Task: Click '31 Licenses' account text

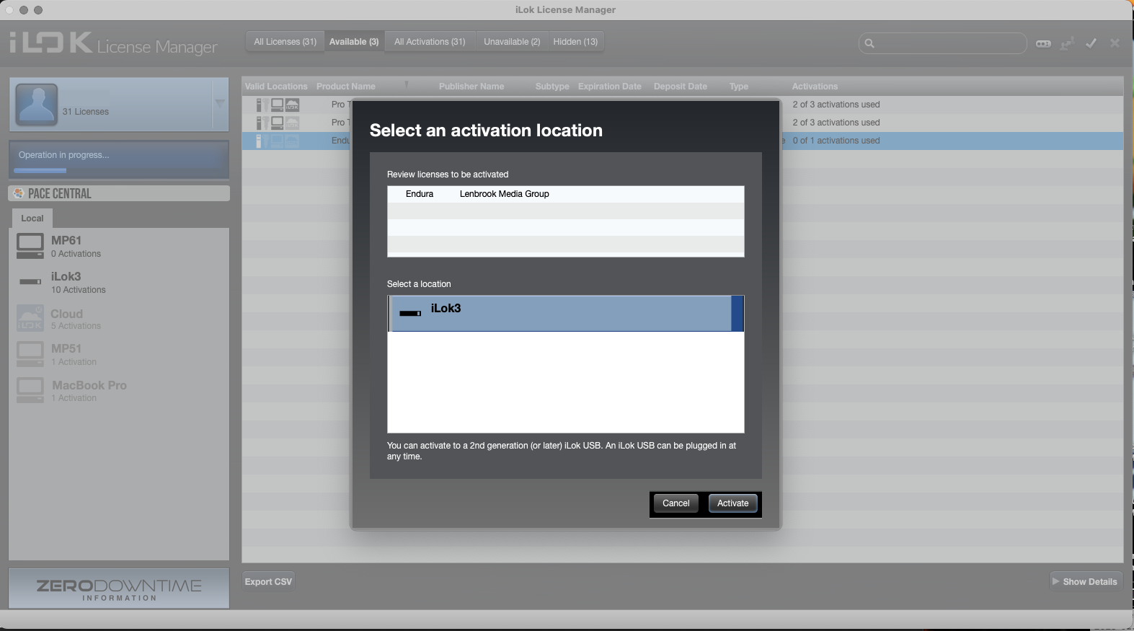Action: (x=85, y=112)
